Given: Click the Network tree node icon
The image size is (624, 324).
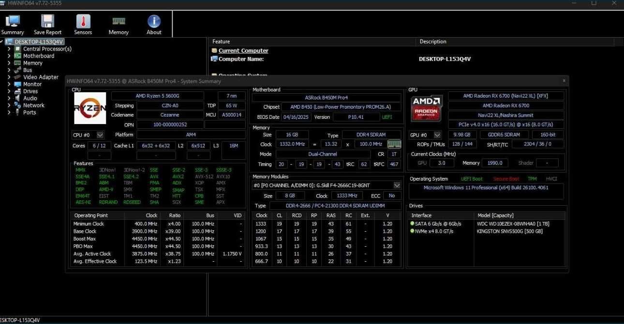Looking at the screenshot, I should tap(18, 105).
